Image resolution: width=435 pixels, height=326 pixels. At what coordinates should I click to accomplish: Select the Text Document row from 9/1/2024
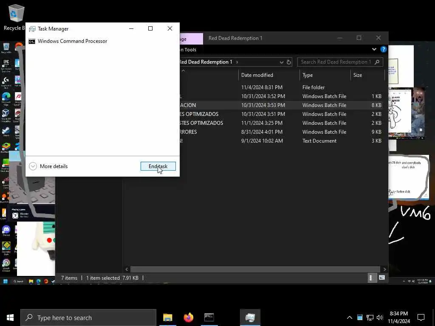tap(282, 141)
